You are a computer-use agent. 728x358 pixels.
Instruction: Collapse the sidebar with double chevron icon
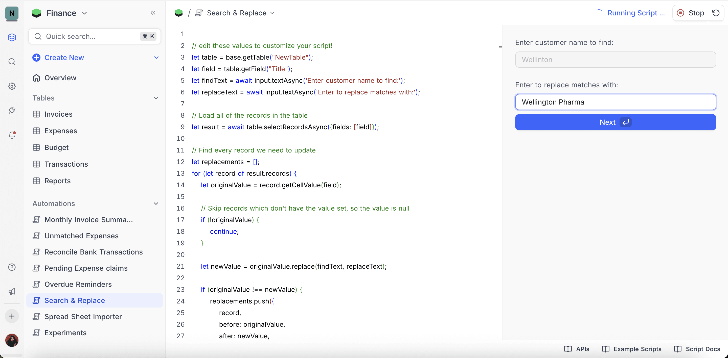point(153,13)
